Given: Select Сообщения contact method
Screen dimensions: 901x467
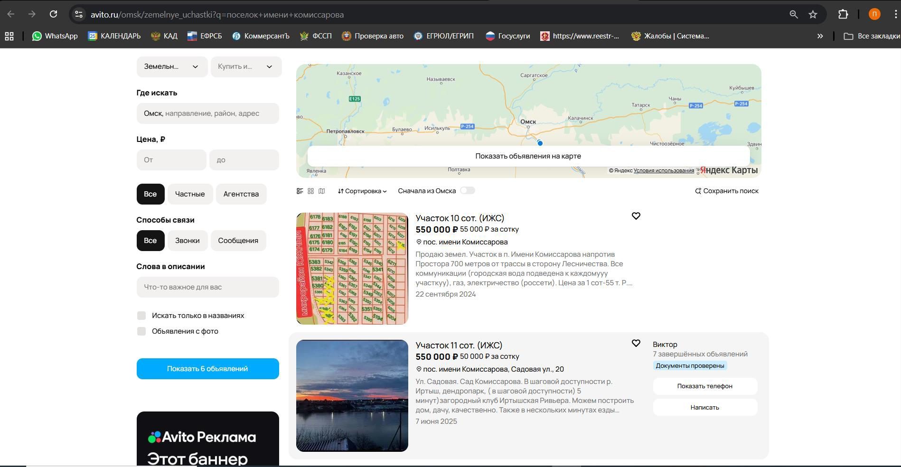Looking at the screenshot, I should click(x=238, y=241).
